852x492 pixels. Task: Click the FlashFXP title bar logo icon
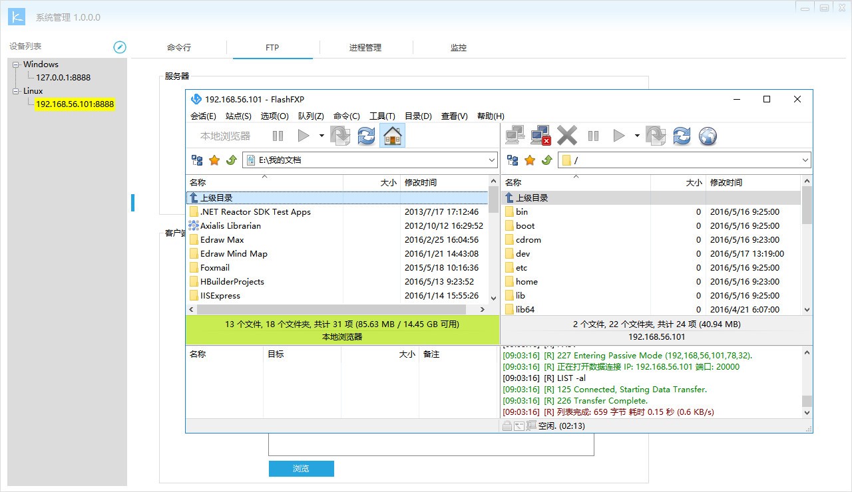pyautogui.click(x=196, y=99)
